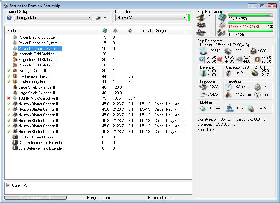Open the ship fitting actions icon menu
280x203 pixels.
(x=99, y=18)
